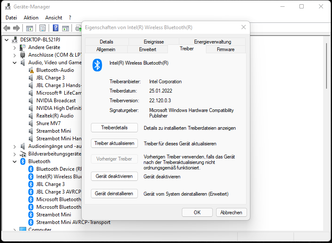Click the Treiberdetails button
This screenshot has height=243, width=332.
coord(114,128)
